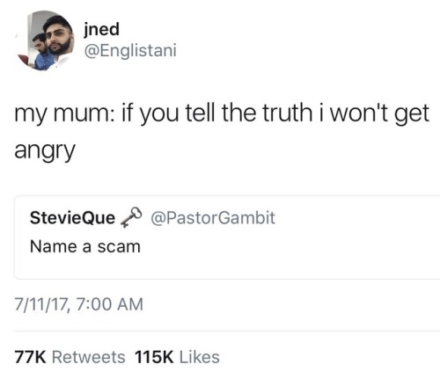View the 77K Retweets list

(x=70, y=357)
